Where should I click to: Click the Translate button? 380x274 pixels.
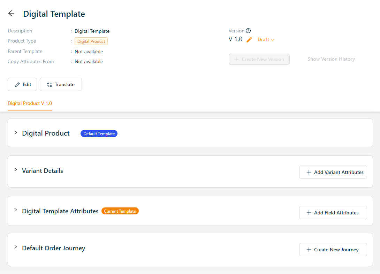[x=61, y=84]
